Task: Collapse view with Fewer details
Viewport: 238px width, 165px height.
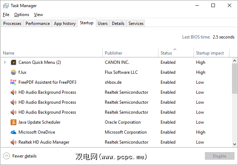Action: click(x=20, y=156)
